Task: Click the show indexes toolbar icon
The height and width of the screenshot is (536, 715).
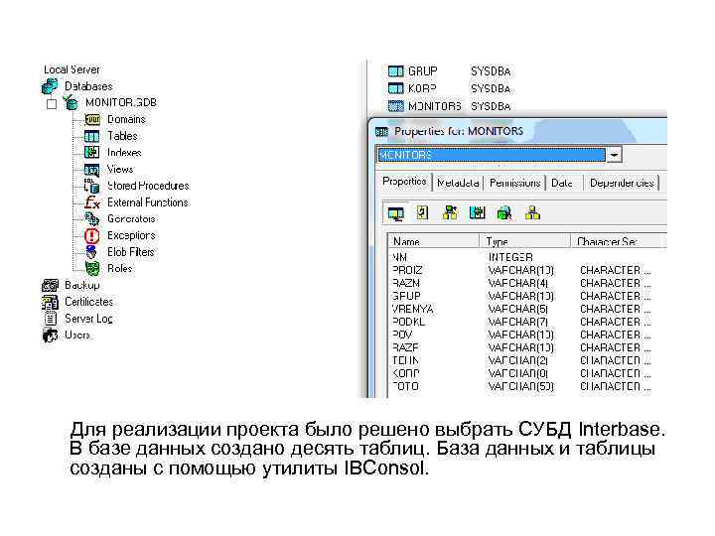Action: (477, 212)
